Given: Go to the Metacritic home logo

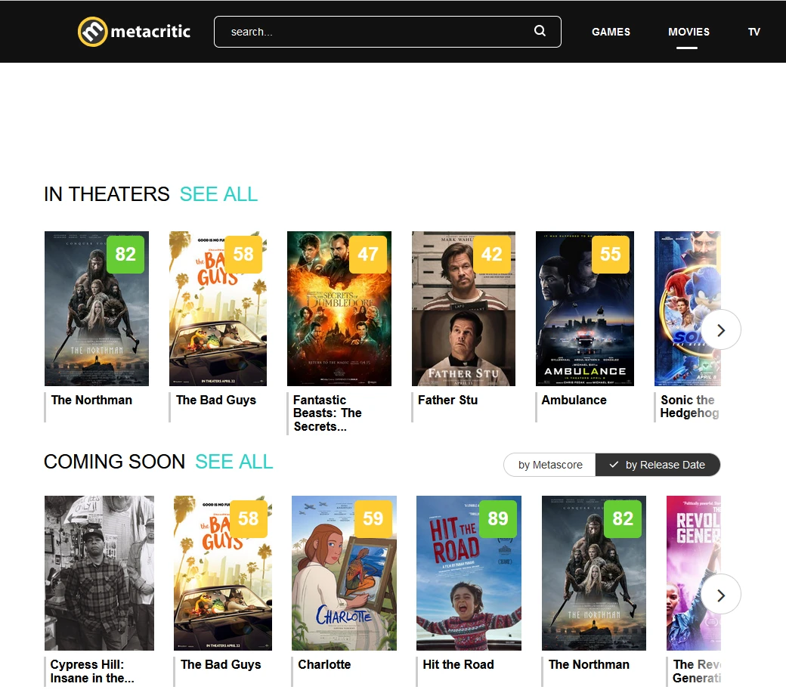Looking at the screenshot, I should pyautogui.click(x=134, y=32).
